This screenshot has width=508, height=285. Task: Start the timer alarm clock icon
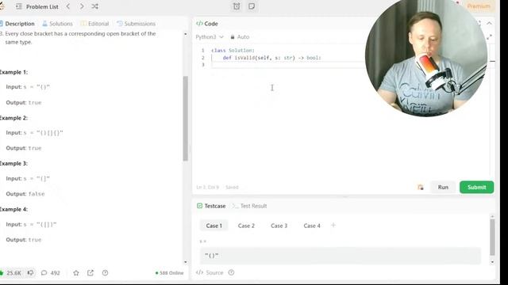click(x=237, y=6)
